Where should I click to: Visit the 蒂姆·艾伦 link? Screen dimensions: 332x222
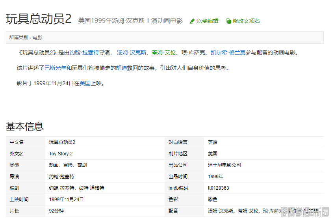pyautogui.click(x=164, y=52)
